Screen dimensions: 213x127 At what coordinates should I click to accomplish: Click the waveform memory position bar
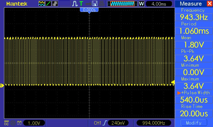pyautogui.click(x=122, y=4)
